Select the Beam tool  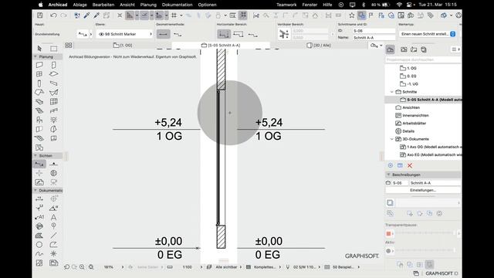coord(54,83)
